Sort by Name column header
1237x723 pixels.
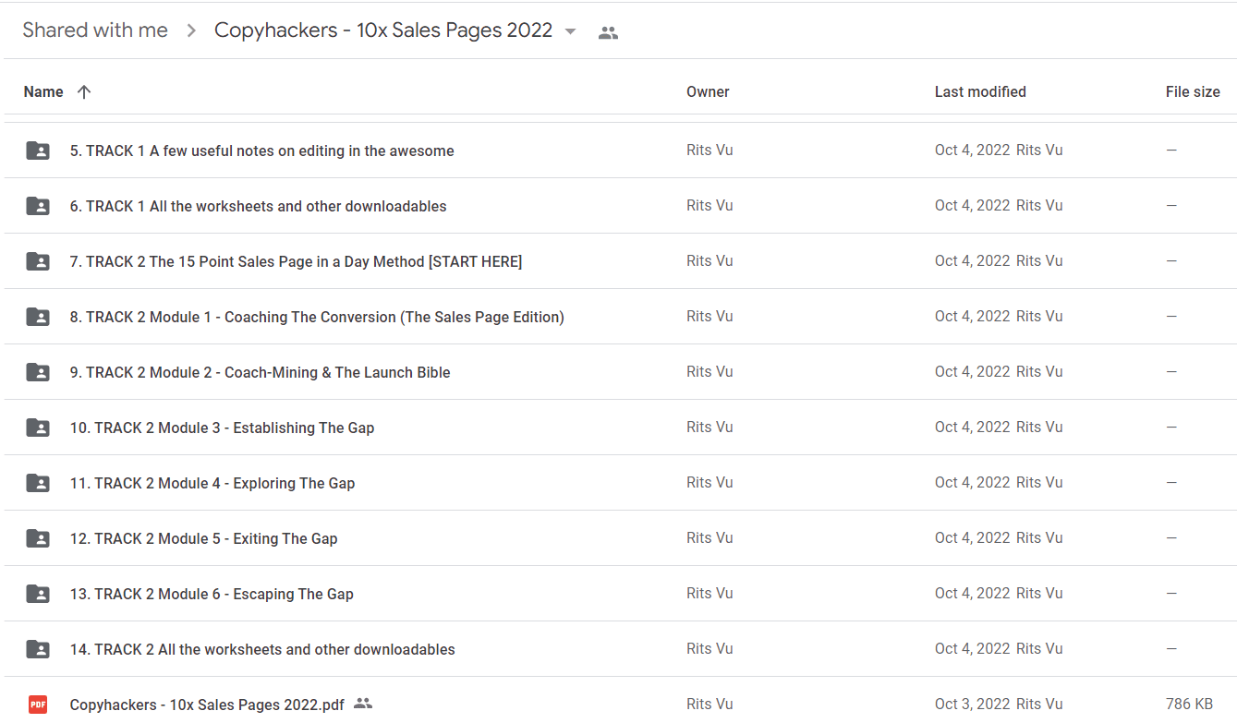[x=43, y=92]
